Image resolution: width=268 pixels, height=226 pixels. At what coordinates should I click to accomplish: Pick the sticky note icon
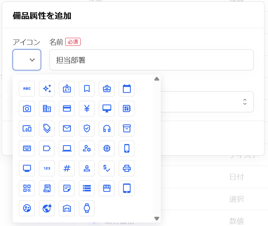pyautogui.click(x=67, y=189)
